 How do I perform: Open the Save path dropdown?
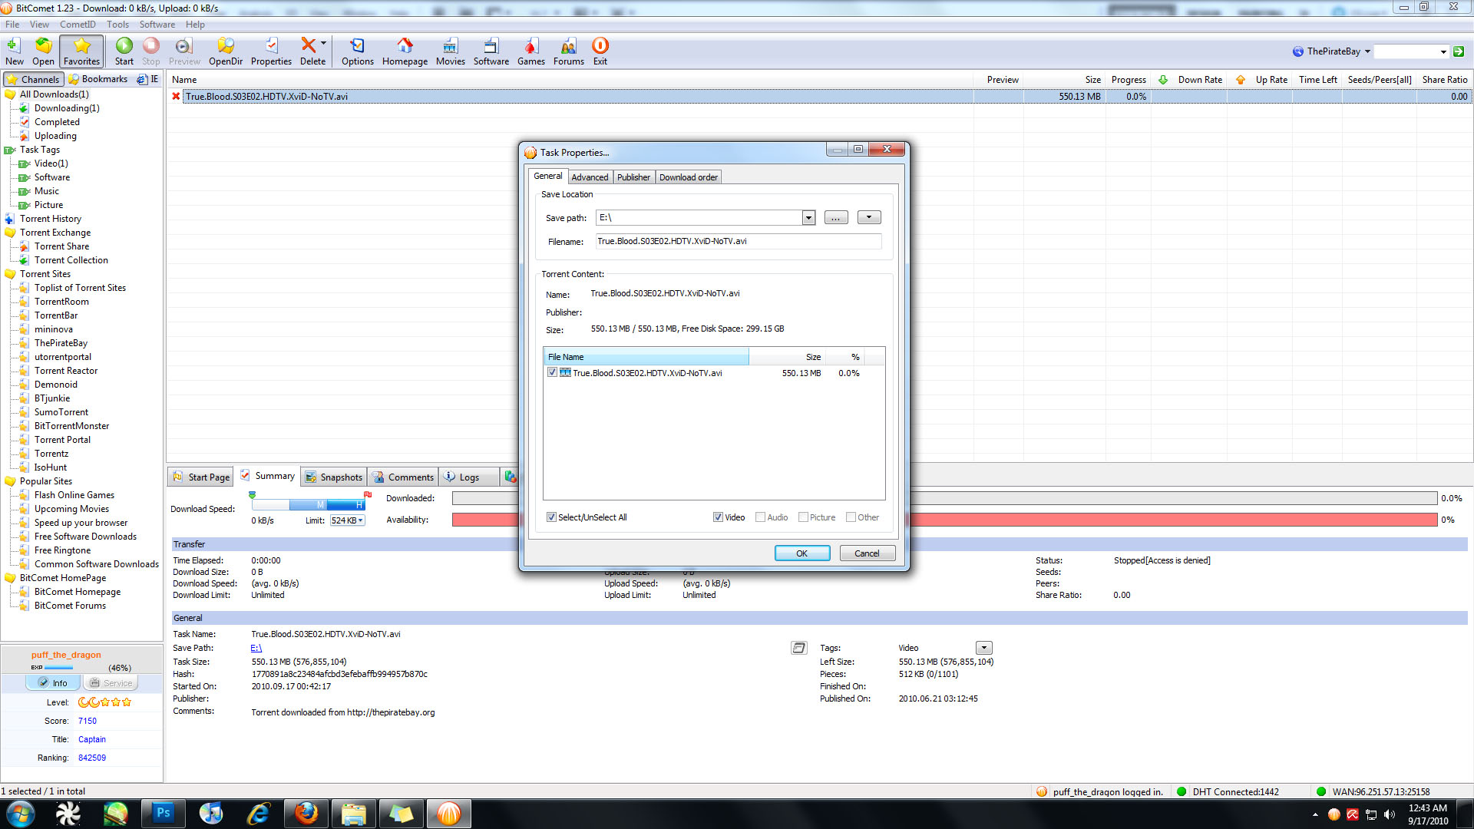[808, 218]
